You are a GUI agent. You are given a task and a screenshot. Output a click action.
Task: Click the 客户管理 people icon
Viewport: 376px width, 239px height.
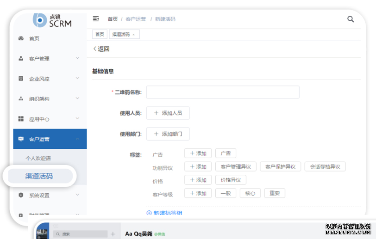[x=21, y=58]
